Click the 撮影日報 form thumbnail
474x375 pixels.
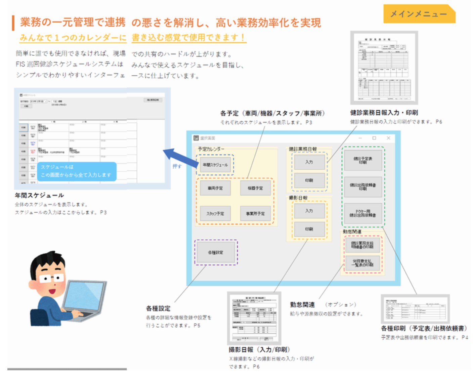254,318
